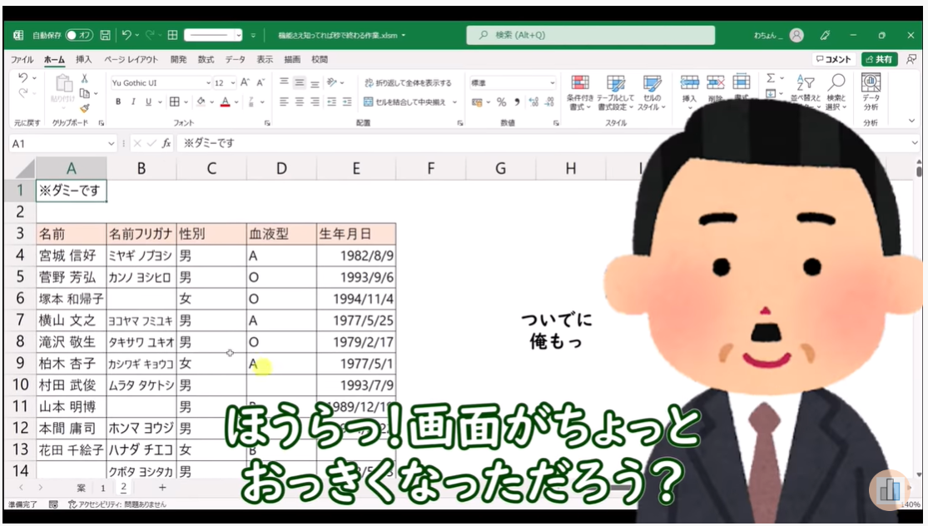Switch to the データ ribbon tab
Image resolution: width=928 pixels, height=526 pixels.
click(x=235, y=60)
